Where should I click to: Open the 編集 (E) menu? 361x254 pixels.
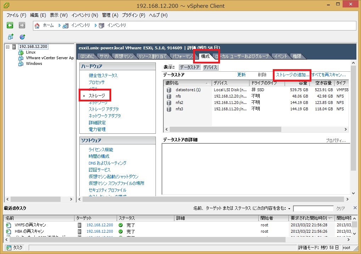pos(38,15)
